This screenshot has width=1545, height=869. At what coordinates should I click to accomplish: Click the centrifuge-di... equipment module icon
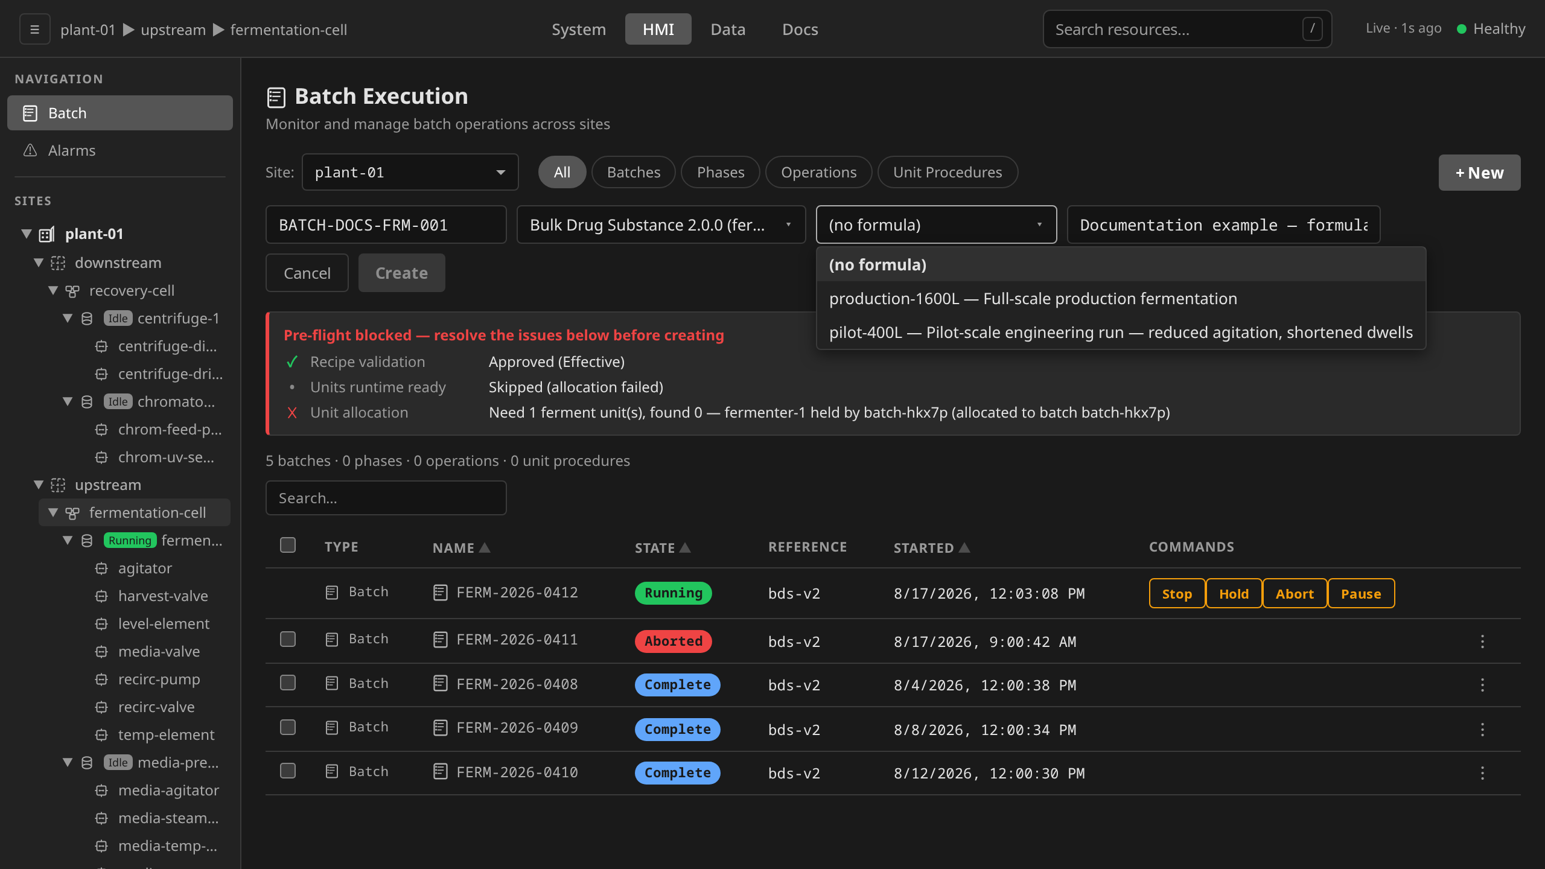[101, 346]
